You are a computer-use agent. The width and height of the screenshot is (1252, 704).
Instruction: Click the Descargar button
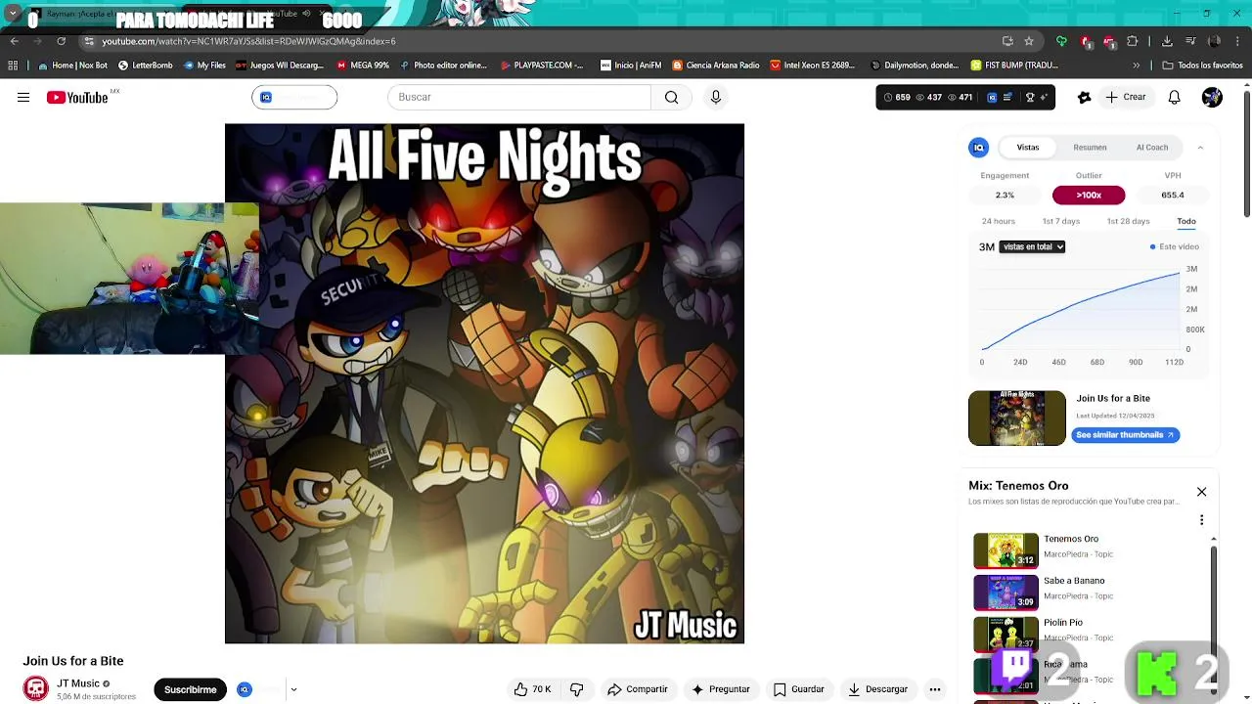877,689
